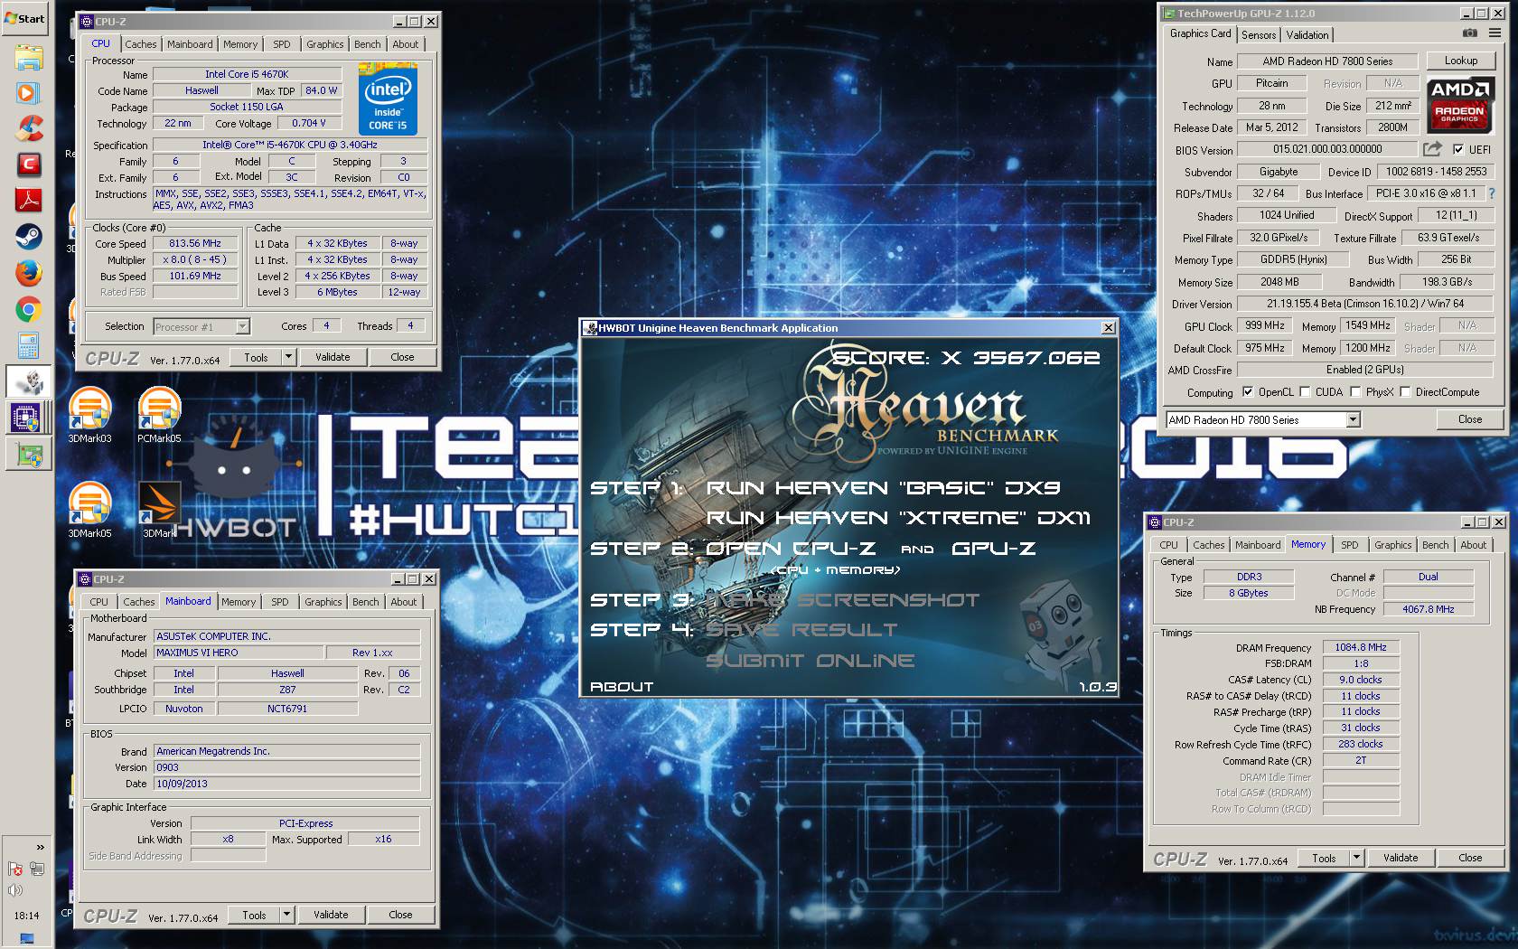Open the Action Center flag tray icon
Viewport: 1518px width, 949px height.
coord(15,869)
